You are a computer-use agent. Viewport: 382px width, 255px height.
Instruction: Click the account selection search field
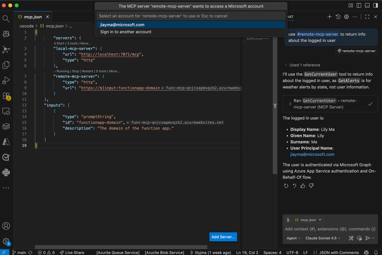(191, 16)
